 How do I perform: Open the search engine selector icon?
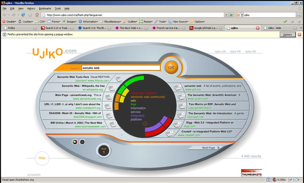(240, 15)
